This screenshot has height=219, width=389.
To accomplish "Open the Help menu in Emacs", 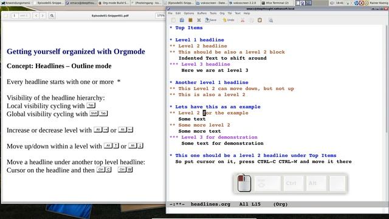I will click(x=247, y=13).
